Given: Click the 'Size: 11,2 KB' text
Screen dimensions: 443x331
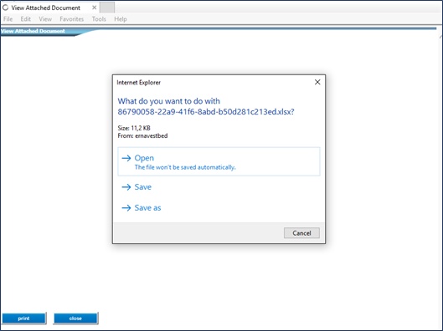Looking at the screenshot, I should coord(134,128).
